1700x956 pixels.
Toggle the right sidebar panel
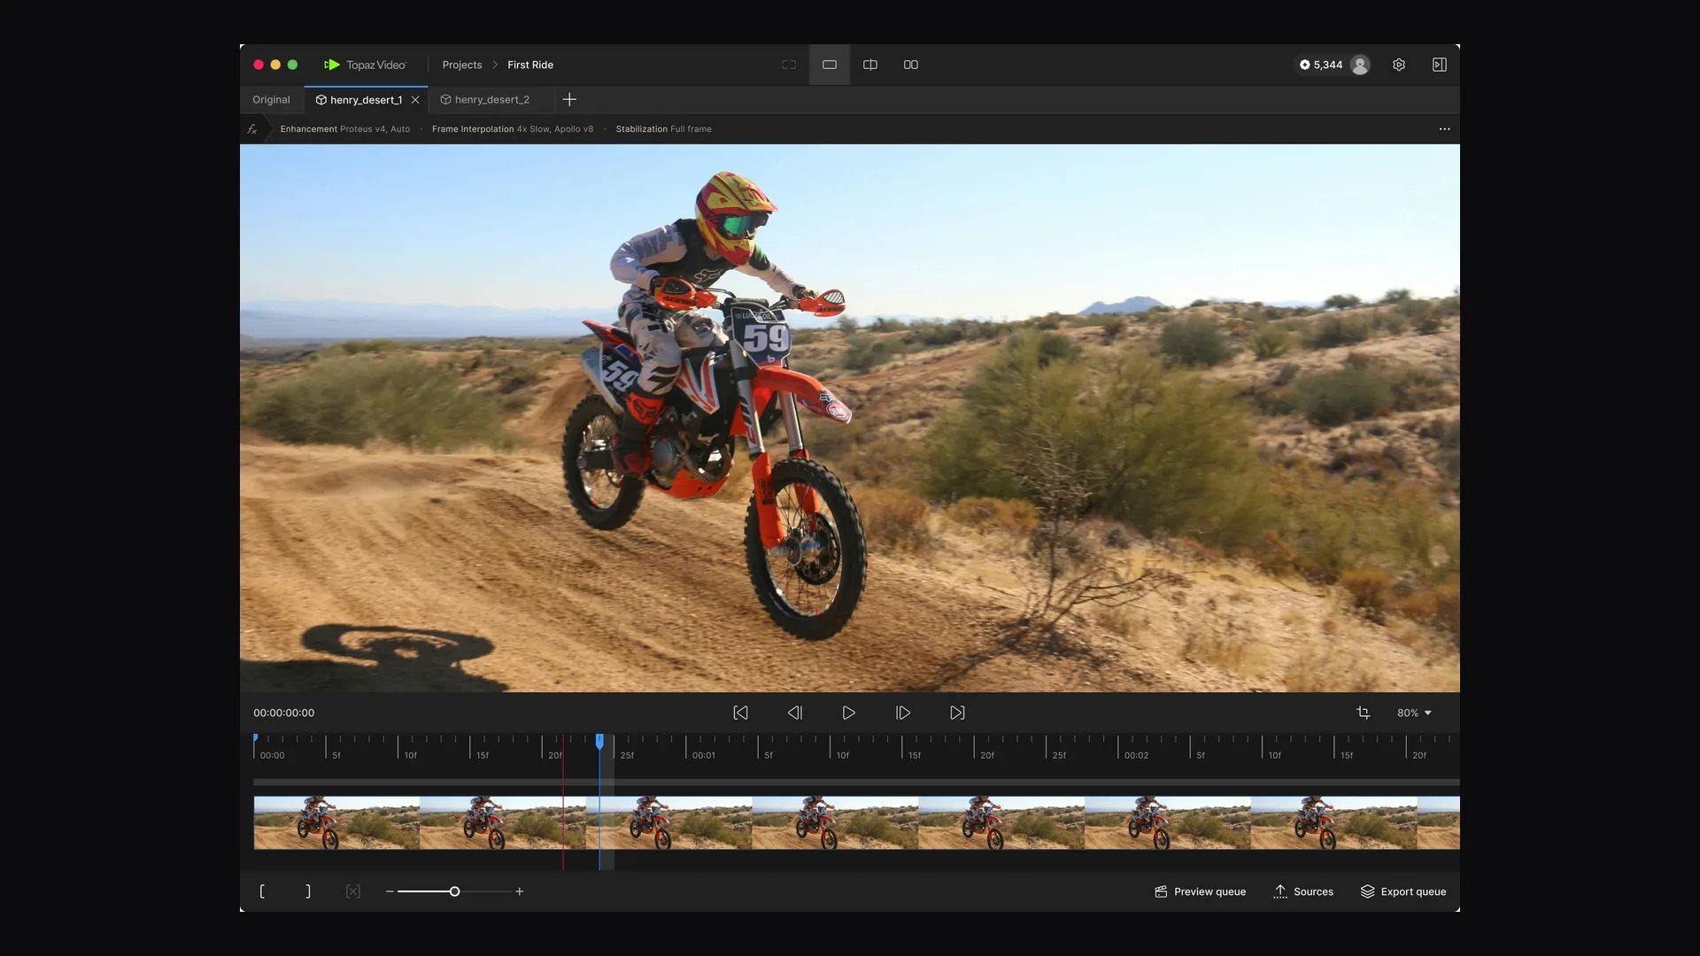(x=1440, y=65)
